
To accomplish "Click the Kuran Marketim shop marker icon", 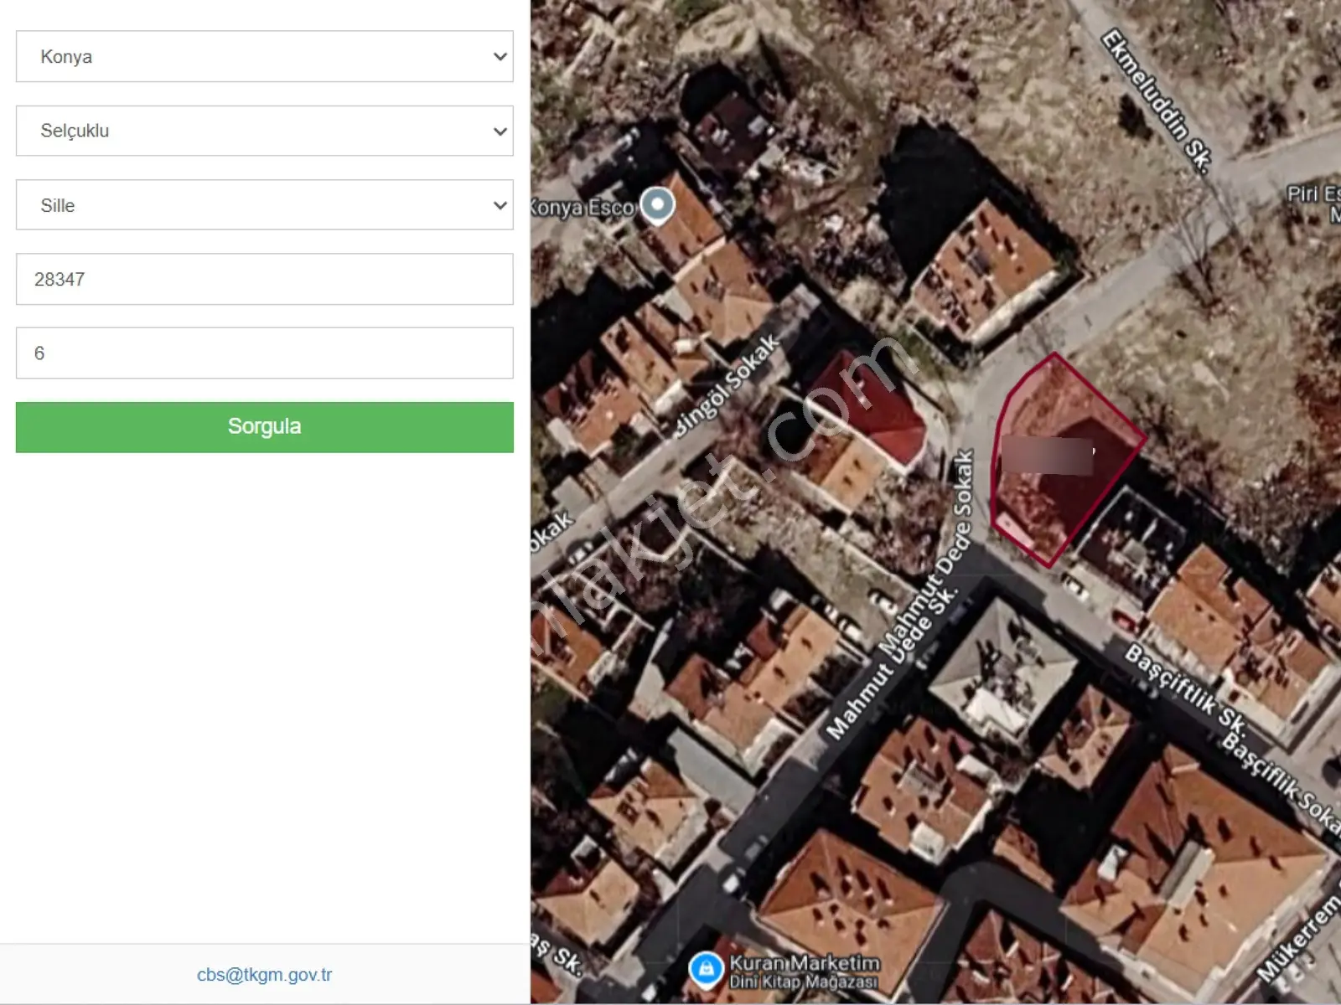I will click(706, 970).
